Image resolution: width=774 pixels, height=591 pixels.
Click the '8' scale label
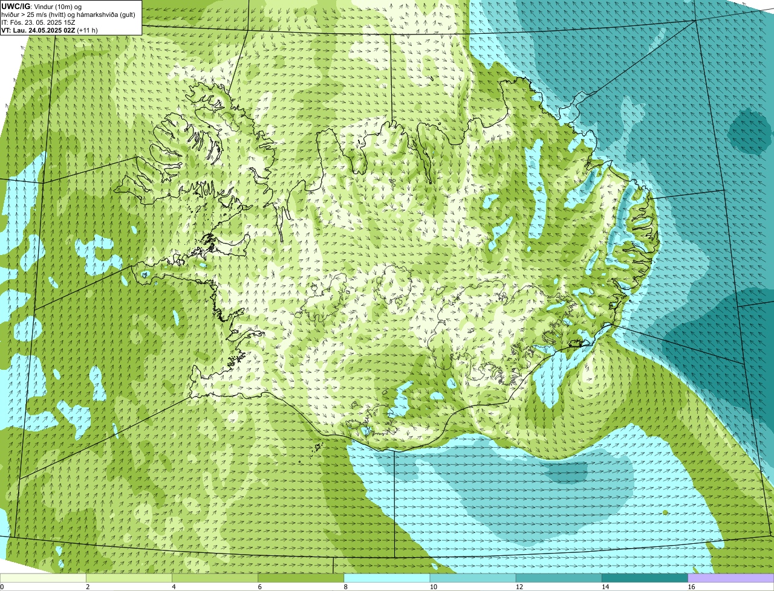coord(346,587)
